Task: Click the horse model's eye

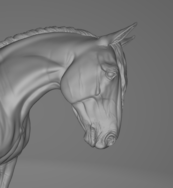Action: click(x=112, y=74)
